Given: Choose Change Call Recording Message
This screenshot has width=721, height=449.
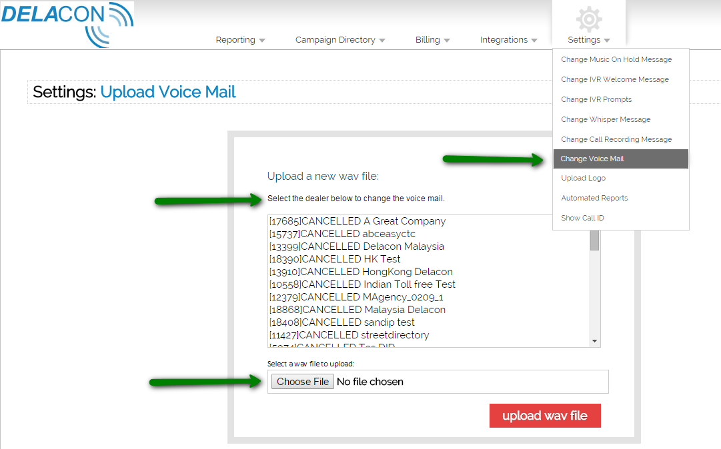Looking at the screenshot, I should point(621,139).
